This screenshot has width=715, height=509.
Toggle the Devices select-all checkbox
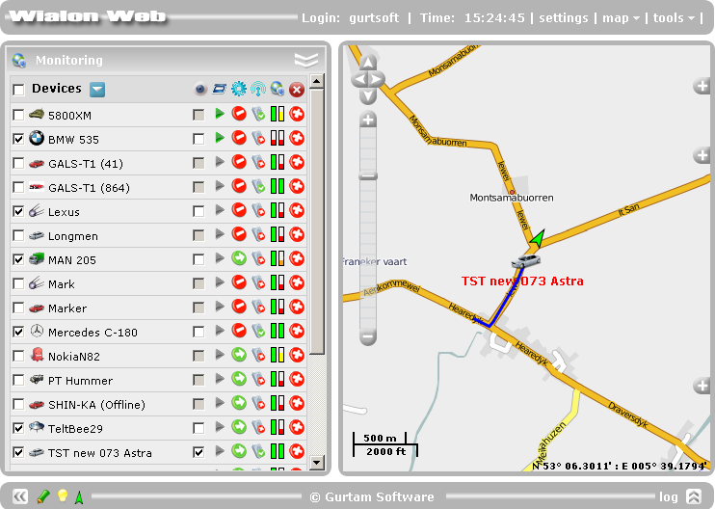click(18, 90)
